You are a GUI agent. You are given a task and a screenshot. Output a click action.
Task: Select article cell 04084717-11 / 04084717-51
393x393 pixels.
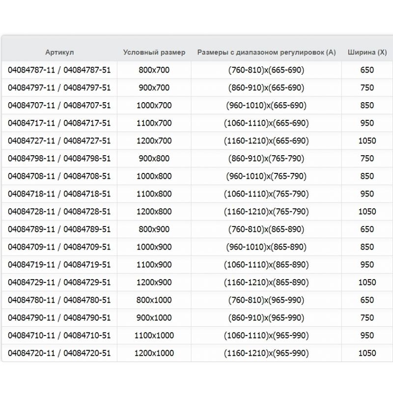[x=59, y=123]
